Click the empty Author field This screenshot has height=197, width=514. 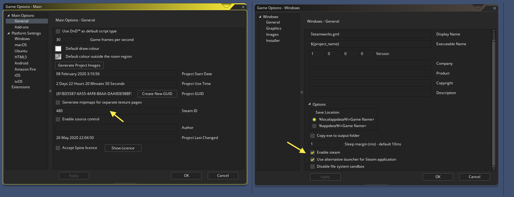pos(116,128)
